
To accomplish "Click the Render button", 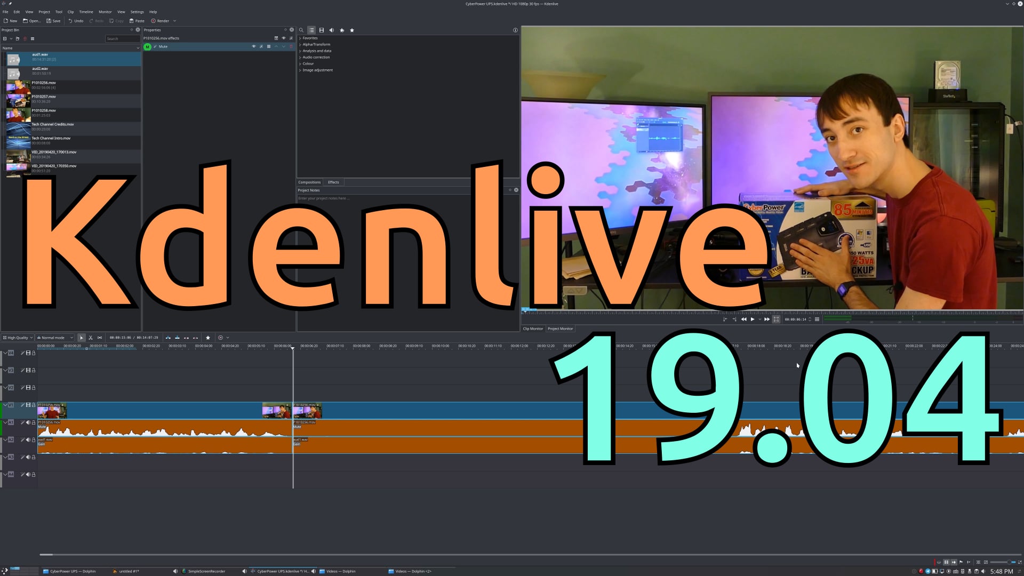I will [x=160, y=21].
